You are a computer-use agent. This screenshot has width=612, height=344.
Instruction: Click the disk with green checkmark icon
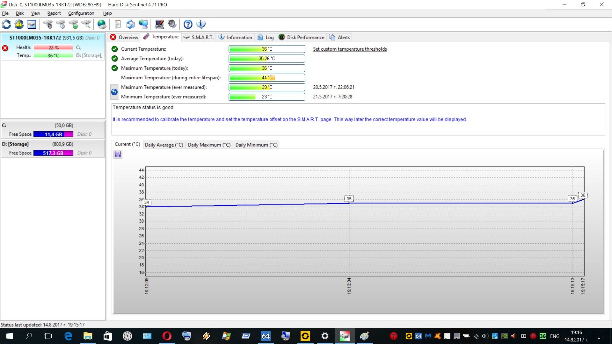click(73, 24)
